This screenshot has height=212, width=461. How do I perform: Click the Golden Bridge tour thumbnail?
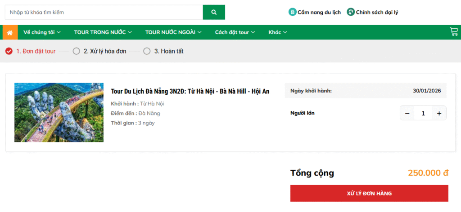(x=59, y=112)
